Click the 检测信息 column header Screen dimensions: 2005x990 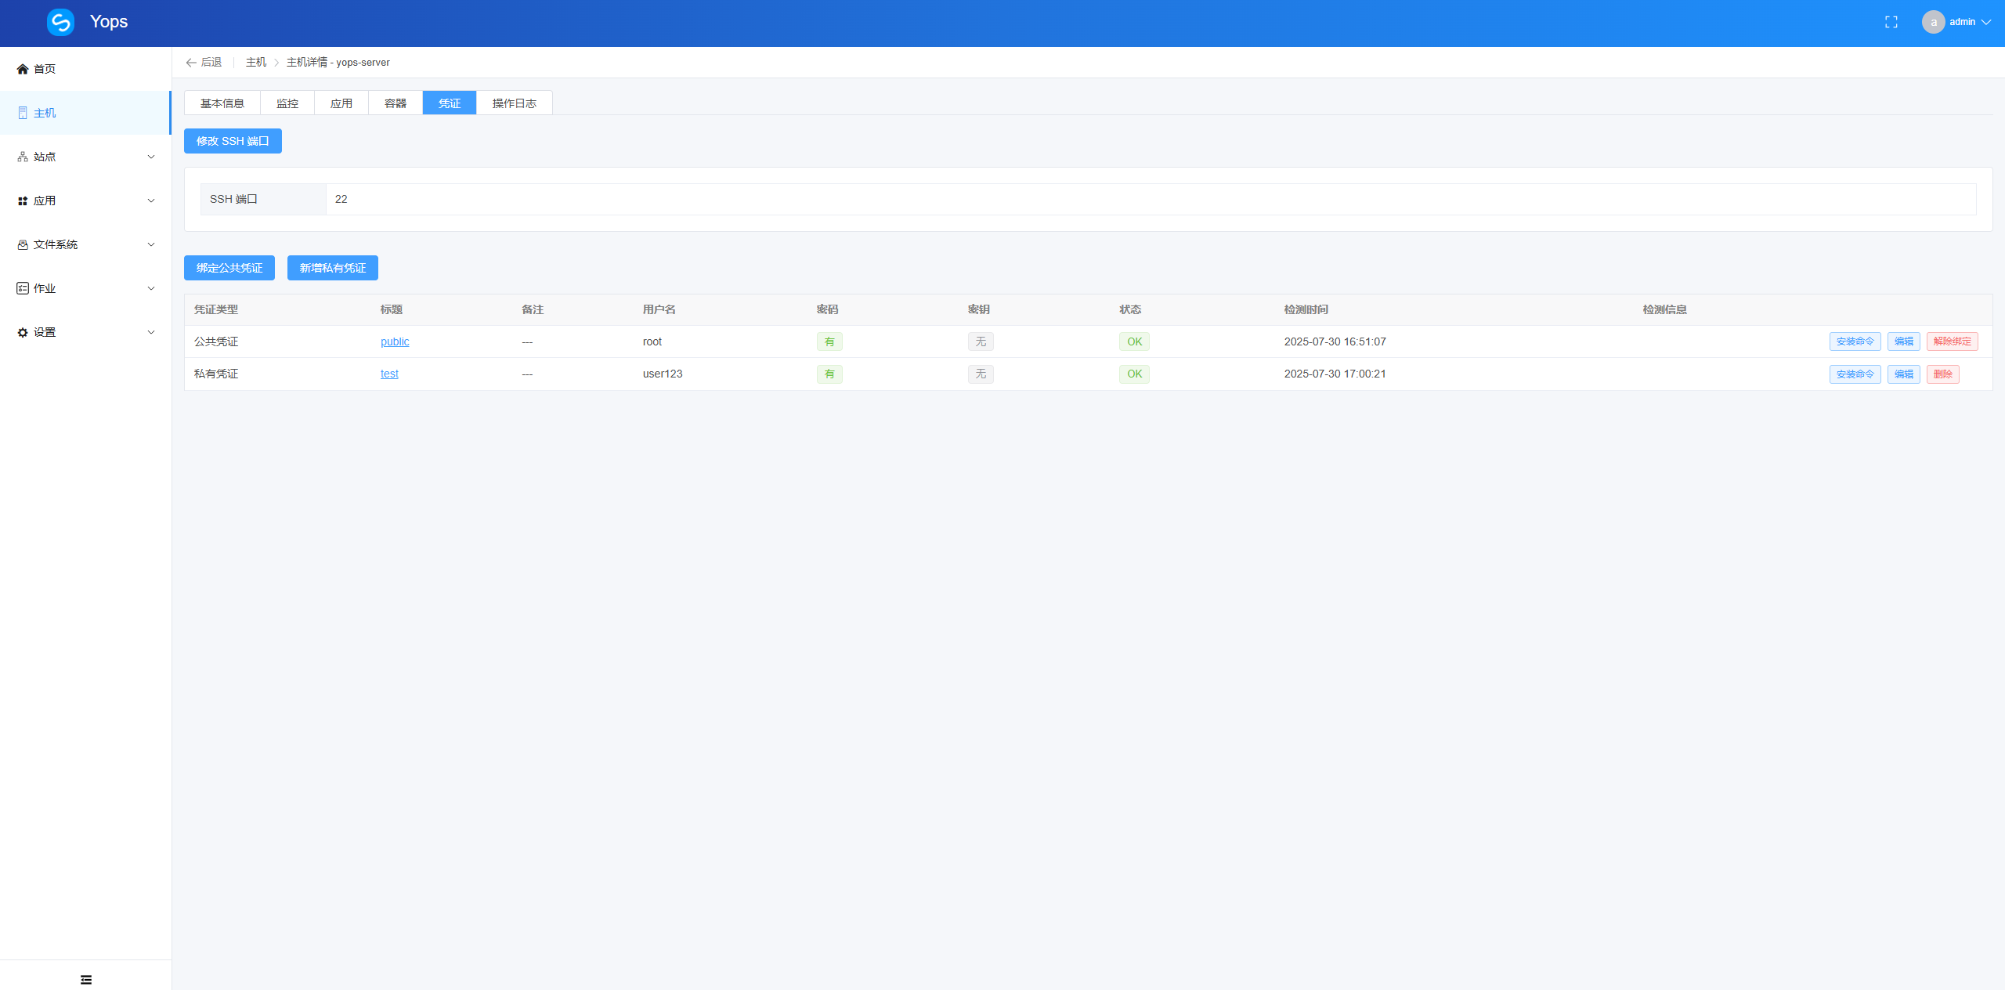point(1664,309)
